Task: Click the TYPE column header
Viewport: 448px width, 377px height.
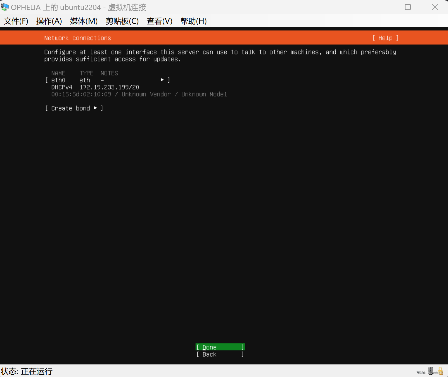Action: (86, 73)
